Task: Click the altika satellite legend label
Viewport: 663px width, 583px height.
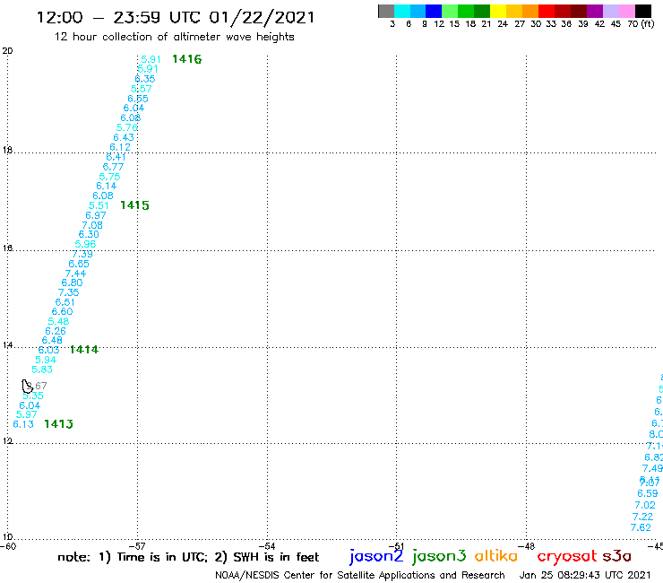Action: click(496, 555)
